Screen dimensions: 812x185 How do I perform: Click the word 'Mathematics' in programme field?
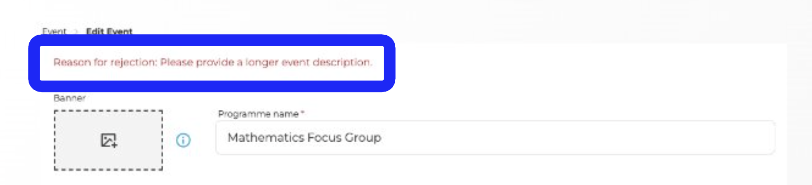point(266,137)
